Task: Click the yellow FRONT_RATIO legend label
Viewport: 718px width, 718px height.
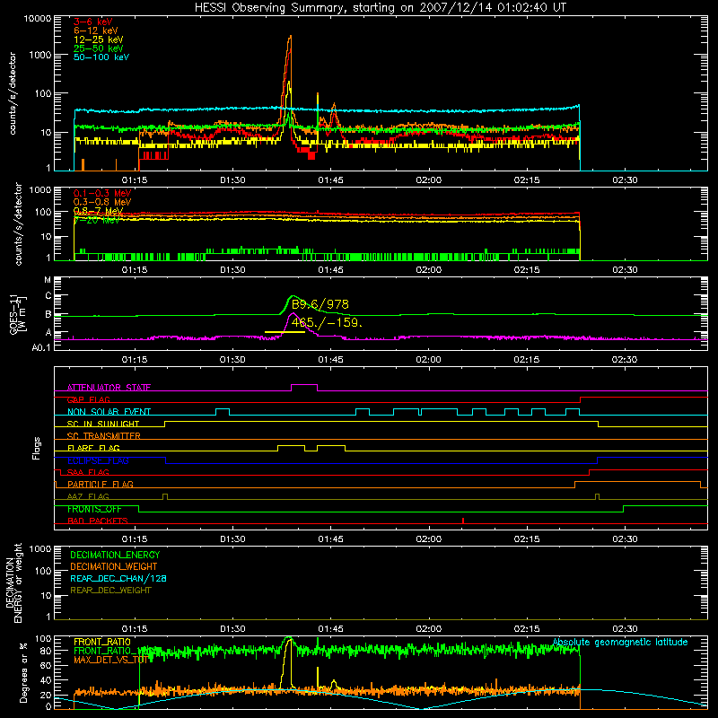Action: [x=101, y=642]
